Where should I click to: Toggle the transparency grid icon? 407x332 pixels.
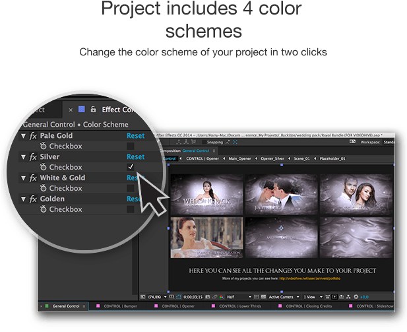pos(263,297)
